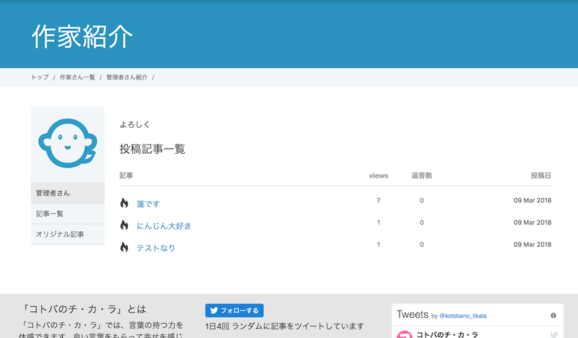Click the 投稿記事一覧 heading
The height and width of the screenshot is (338, 578).
[152, 149]
